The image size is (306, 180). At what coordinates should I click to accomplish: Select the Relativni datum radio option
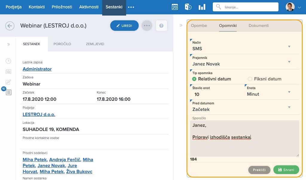click(194, 79)
